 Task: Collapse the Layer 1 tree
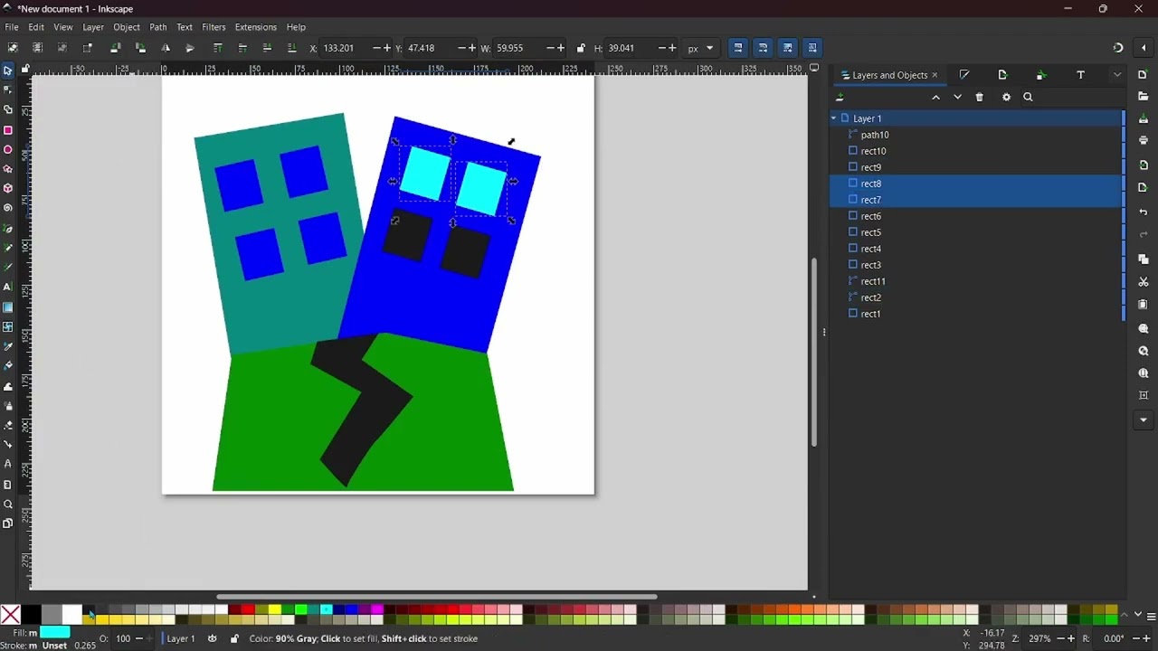pyautogui.click(x=834, y=118)
